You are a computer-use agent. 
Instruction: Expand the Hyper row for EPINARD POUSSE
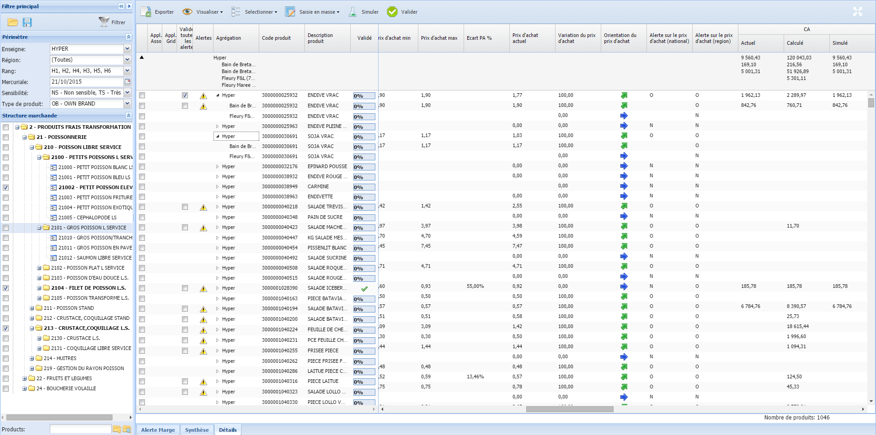pos(217,167)
